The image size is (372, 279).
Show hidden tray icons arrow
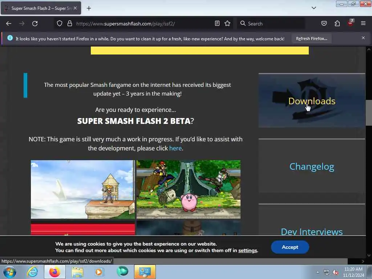coord(318,272)
